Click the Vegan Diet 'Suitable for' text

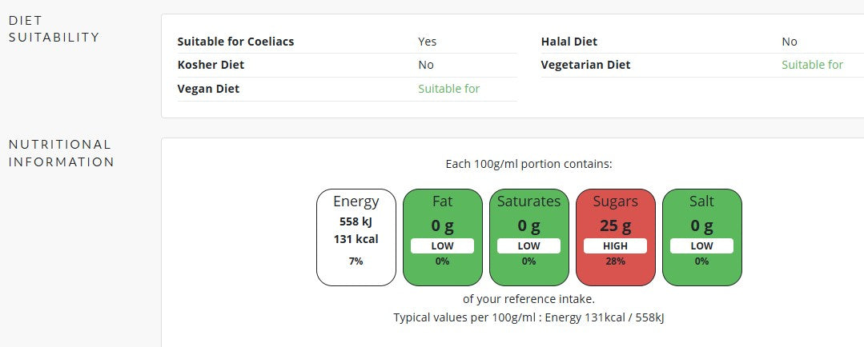pos(448,89)
